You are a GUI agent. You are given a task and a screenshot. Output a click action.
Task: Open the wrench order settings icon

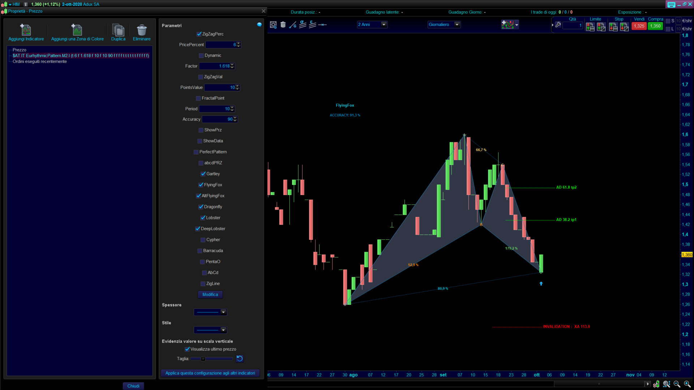coord(558,25)
